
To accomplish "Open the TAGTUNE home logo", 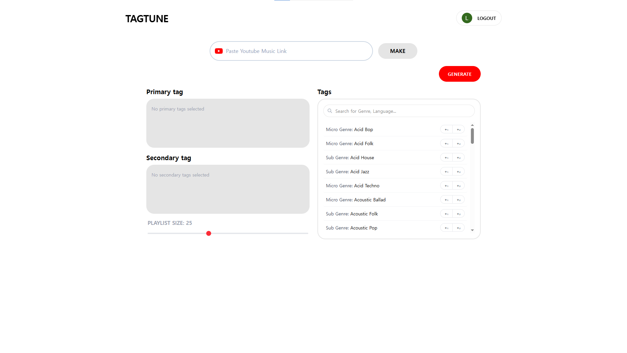I will point(147,19).
